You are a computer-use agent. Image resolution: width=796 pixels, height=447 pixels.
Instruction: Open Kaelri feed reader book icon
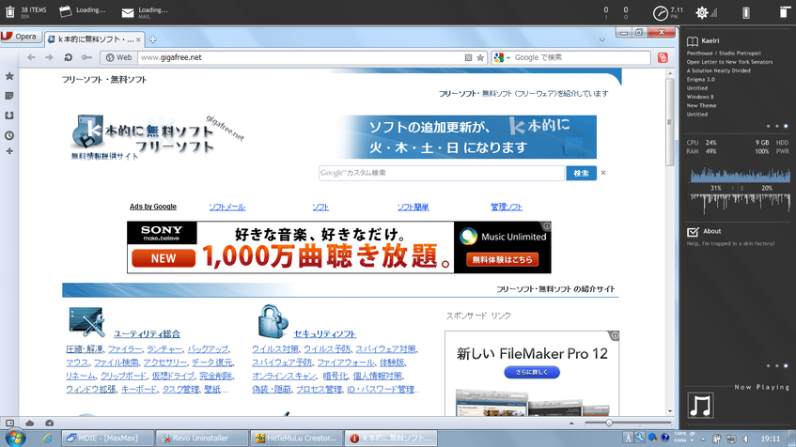693,41
